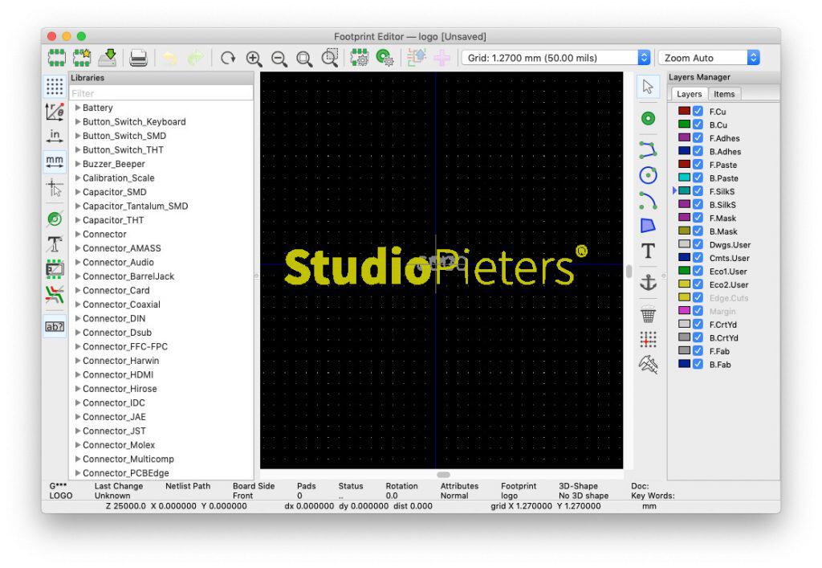Open Pad Properties gear icon
Image resolution: width=822 pixels, height=568 pixels.
point(385,58)
